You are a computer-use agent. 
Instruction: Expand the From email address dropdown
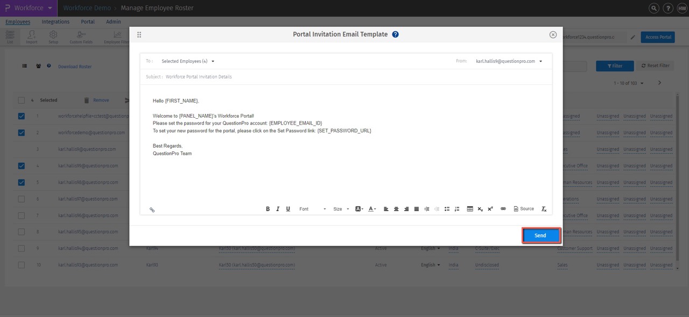pos(509,61)
